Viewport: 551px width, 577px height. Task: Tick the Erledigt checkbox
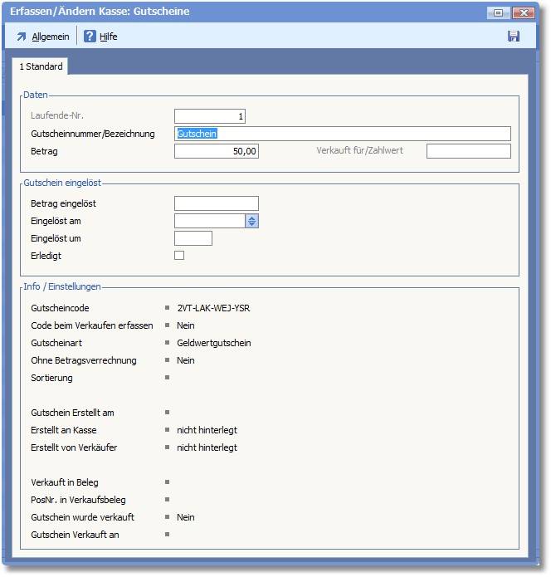coord(179,256)
